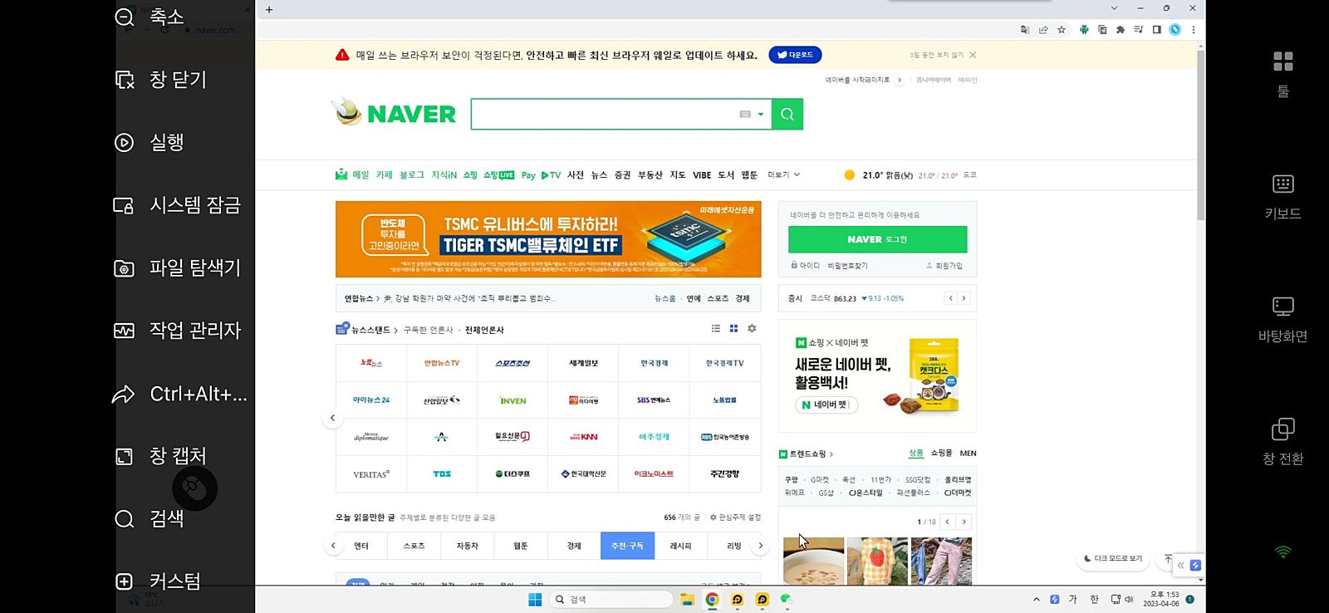Open Windows Start button on taskbar

pos(535,600)
